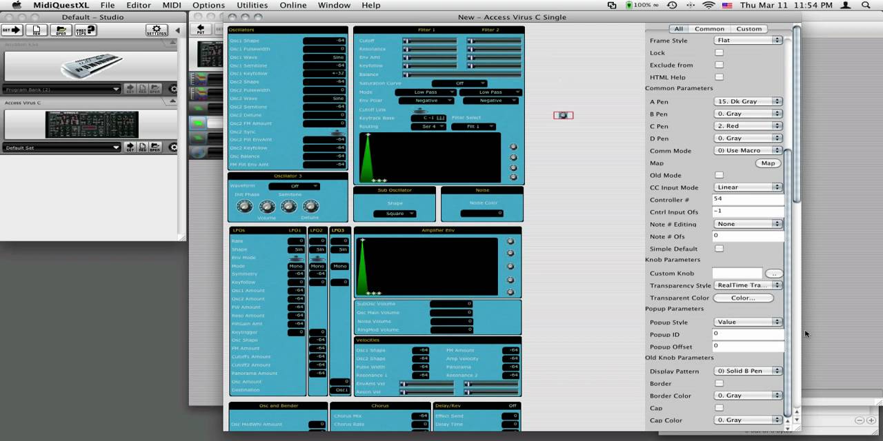883x441 pixels.
Task: Click the Spotlight search icon
Action: tap(866, 6)
